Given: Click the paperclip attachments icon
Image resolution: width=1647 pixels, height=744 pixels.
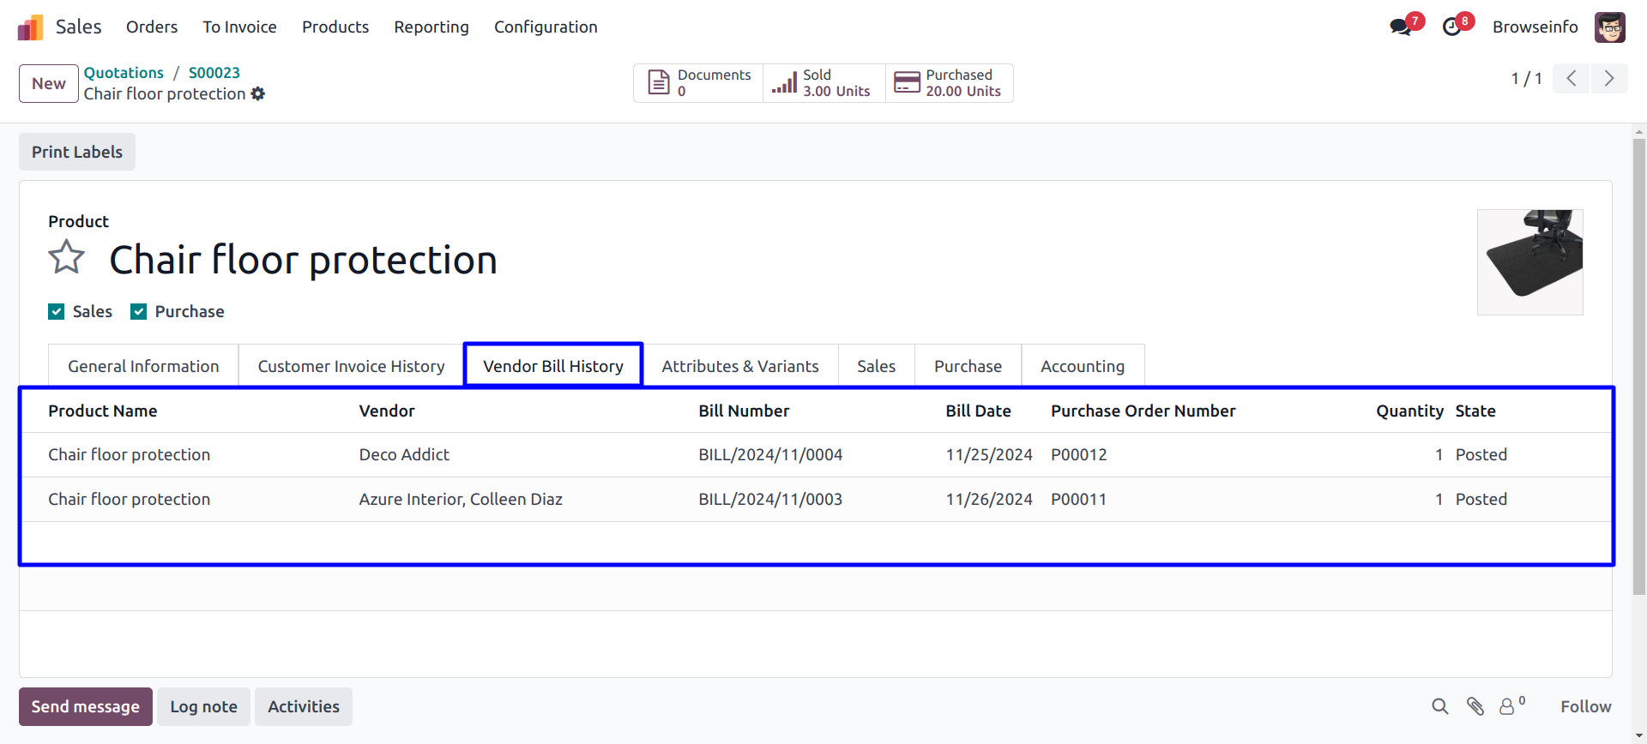Looking at the screenshot, I should pyautogui.click(x=1475, y=706).
